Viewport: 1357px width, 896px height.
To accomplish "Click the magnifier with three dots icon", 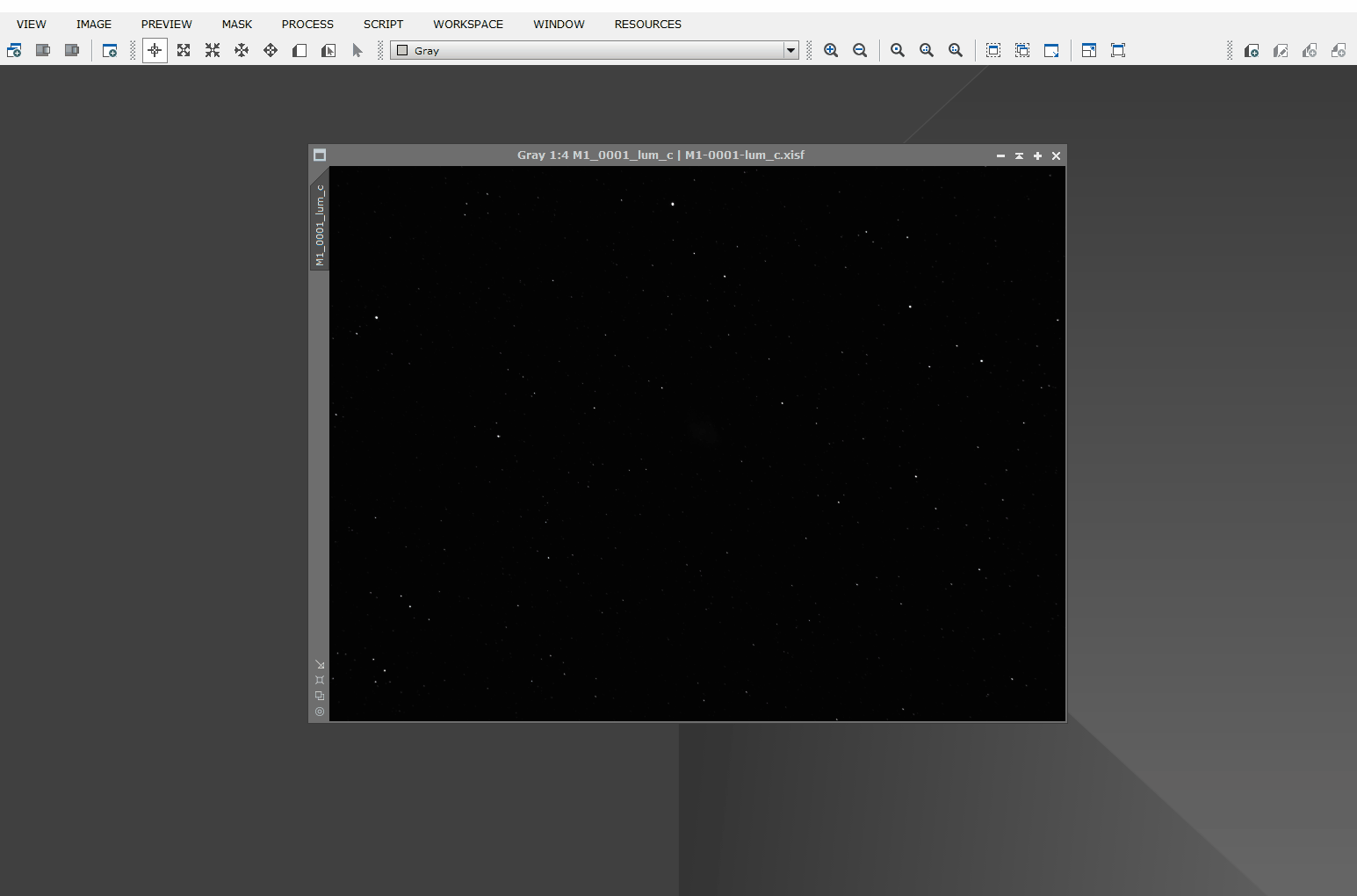I will tap(956, 50).
